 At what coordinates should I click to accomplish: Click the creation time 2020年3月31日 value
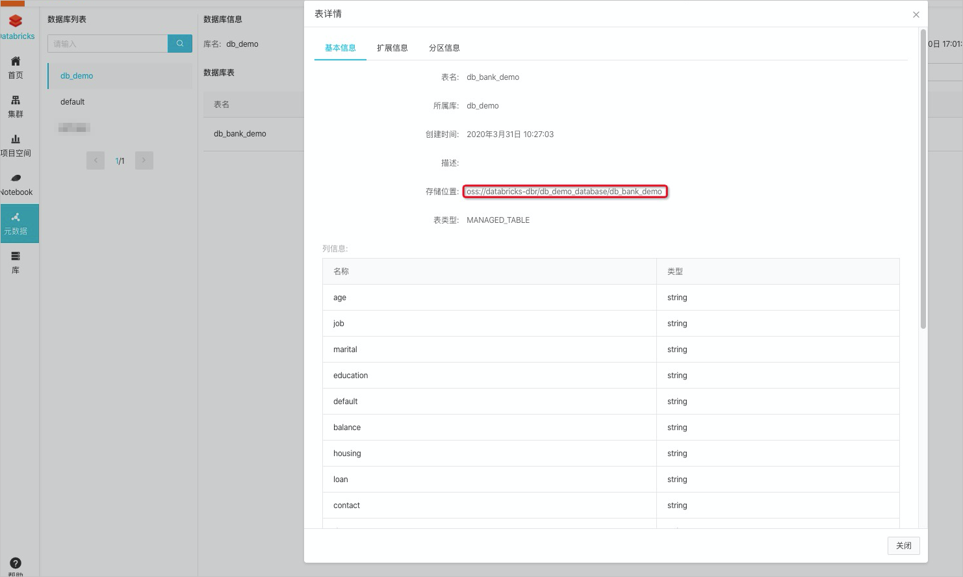pyautogui.click(x=510, y=135)
